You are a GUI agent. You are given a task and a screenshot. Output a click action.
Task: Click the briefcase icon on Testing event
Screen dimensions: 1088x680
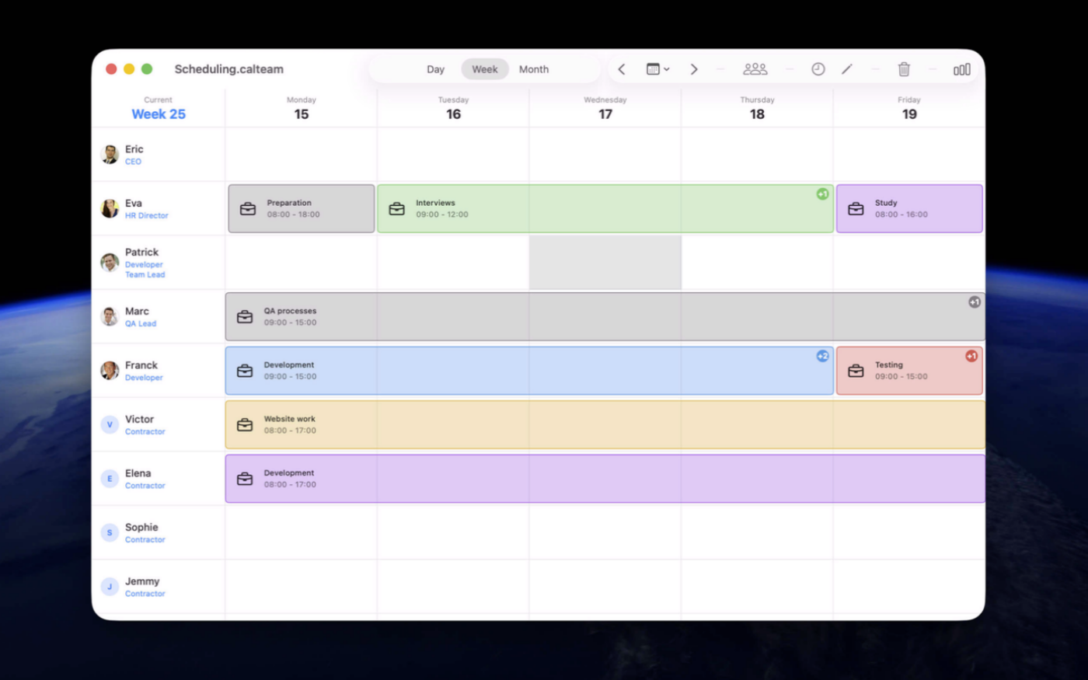856,371
